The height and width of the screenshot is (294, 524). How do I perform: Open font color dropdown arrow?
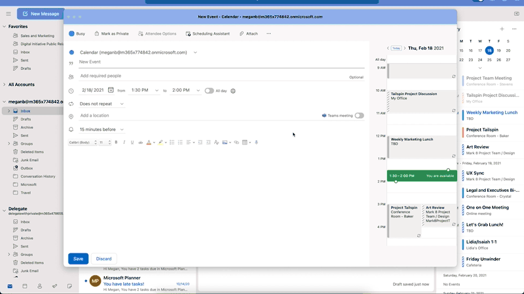click(154, 143)
